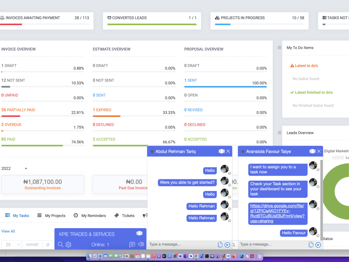349x262 pixels.
Task: Click the drag handle beside Leads Overview
Action: [280, 132]
